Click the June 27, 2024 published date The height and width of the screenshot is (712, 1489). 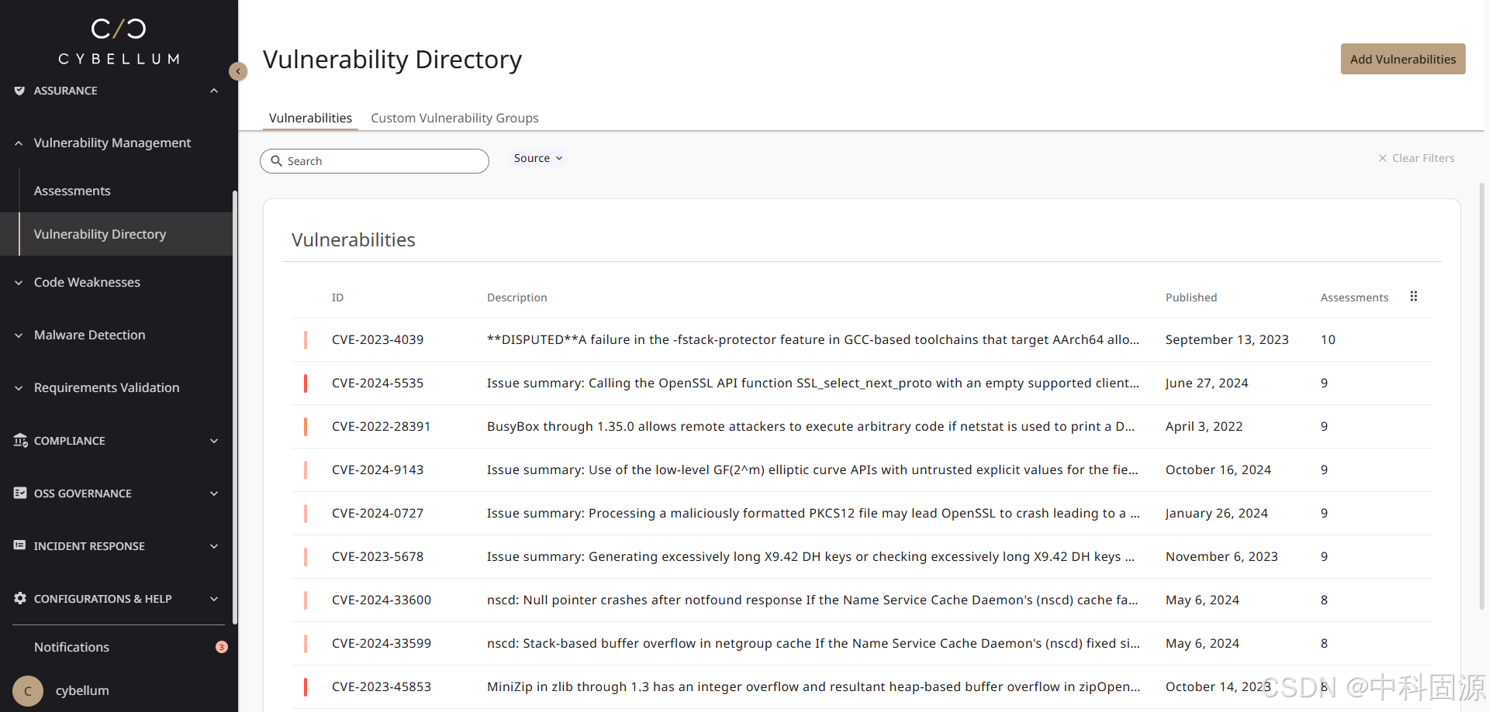1207,383
